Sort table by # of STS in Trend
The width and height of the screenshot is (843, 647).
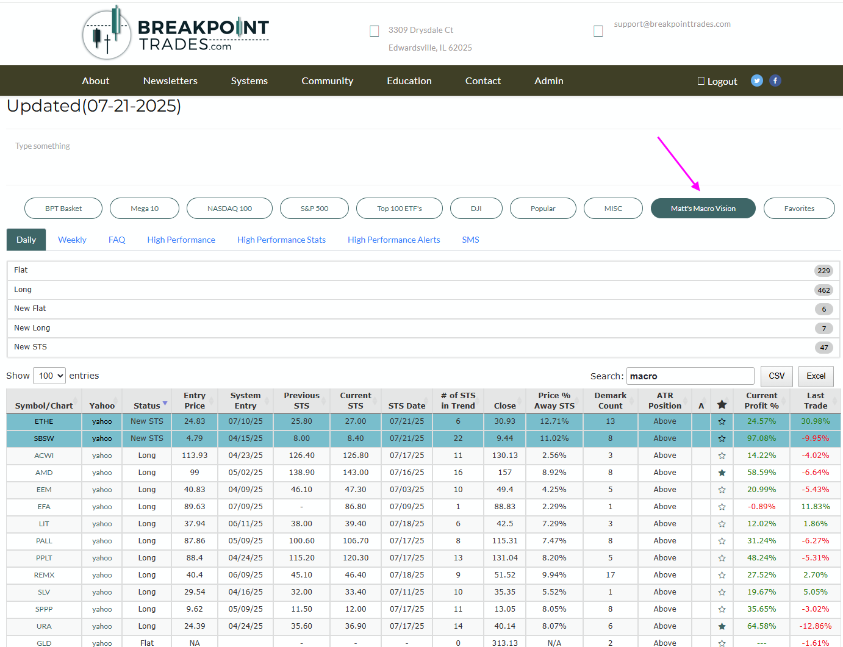(458, 401)
